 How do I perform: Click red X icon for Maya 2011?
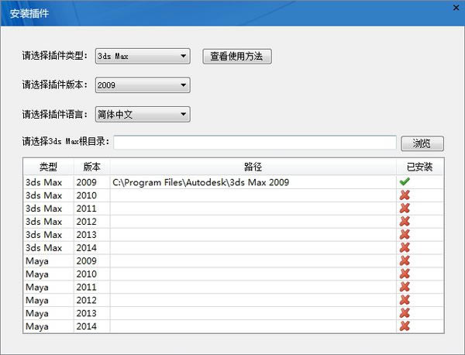pyautogui.click(x=405, y=287)
